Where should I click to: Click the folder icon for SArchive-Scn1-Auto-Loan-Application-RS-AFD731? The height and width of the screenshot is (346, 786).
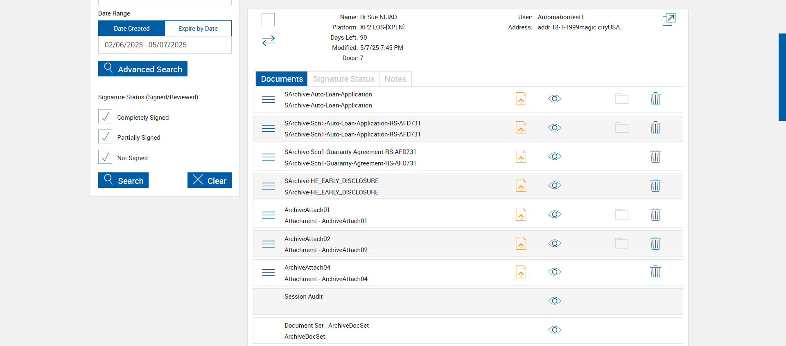click(x=622, y=128)
